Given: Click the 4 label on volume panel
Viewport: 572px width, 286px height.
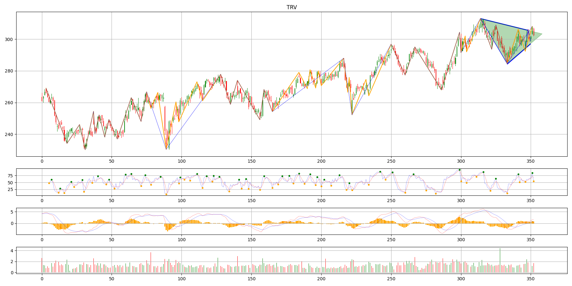Looking at the screenshot, I should [12, 251].
